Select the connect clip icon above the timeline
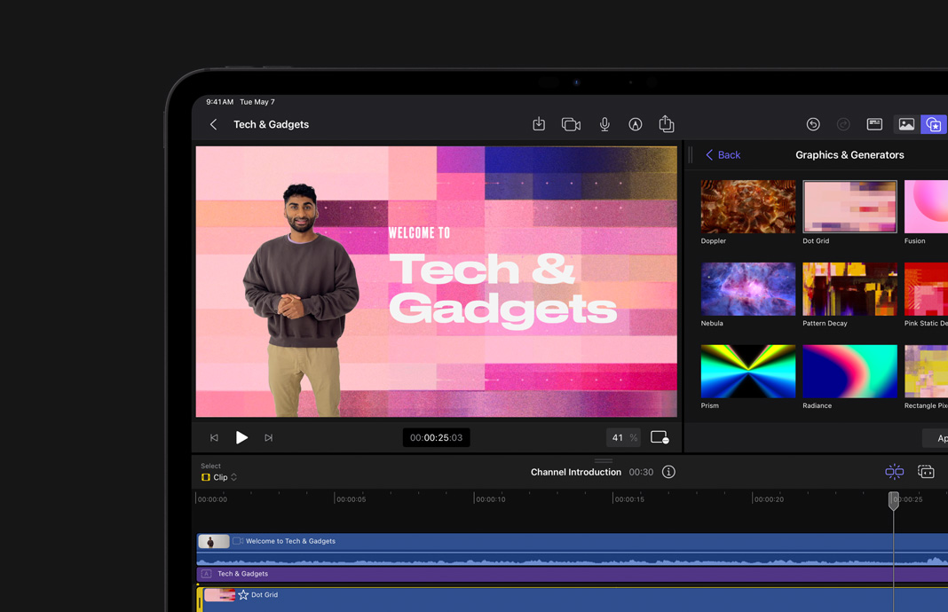Viewport: 948px width, 612px height. coord(894,472)
